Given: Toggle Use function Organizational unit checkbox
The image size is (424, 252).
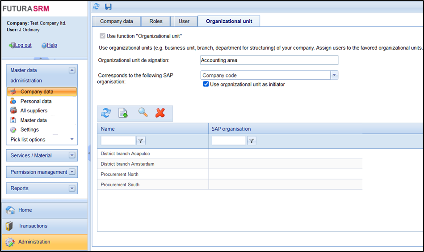Looking at the screenshot, I should (103, 36).
